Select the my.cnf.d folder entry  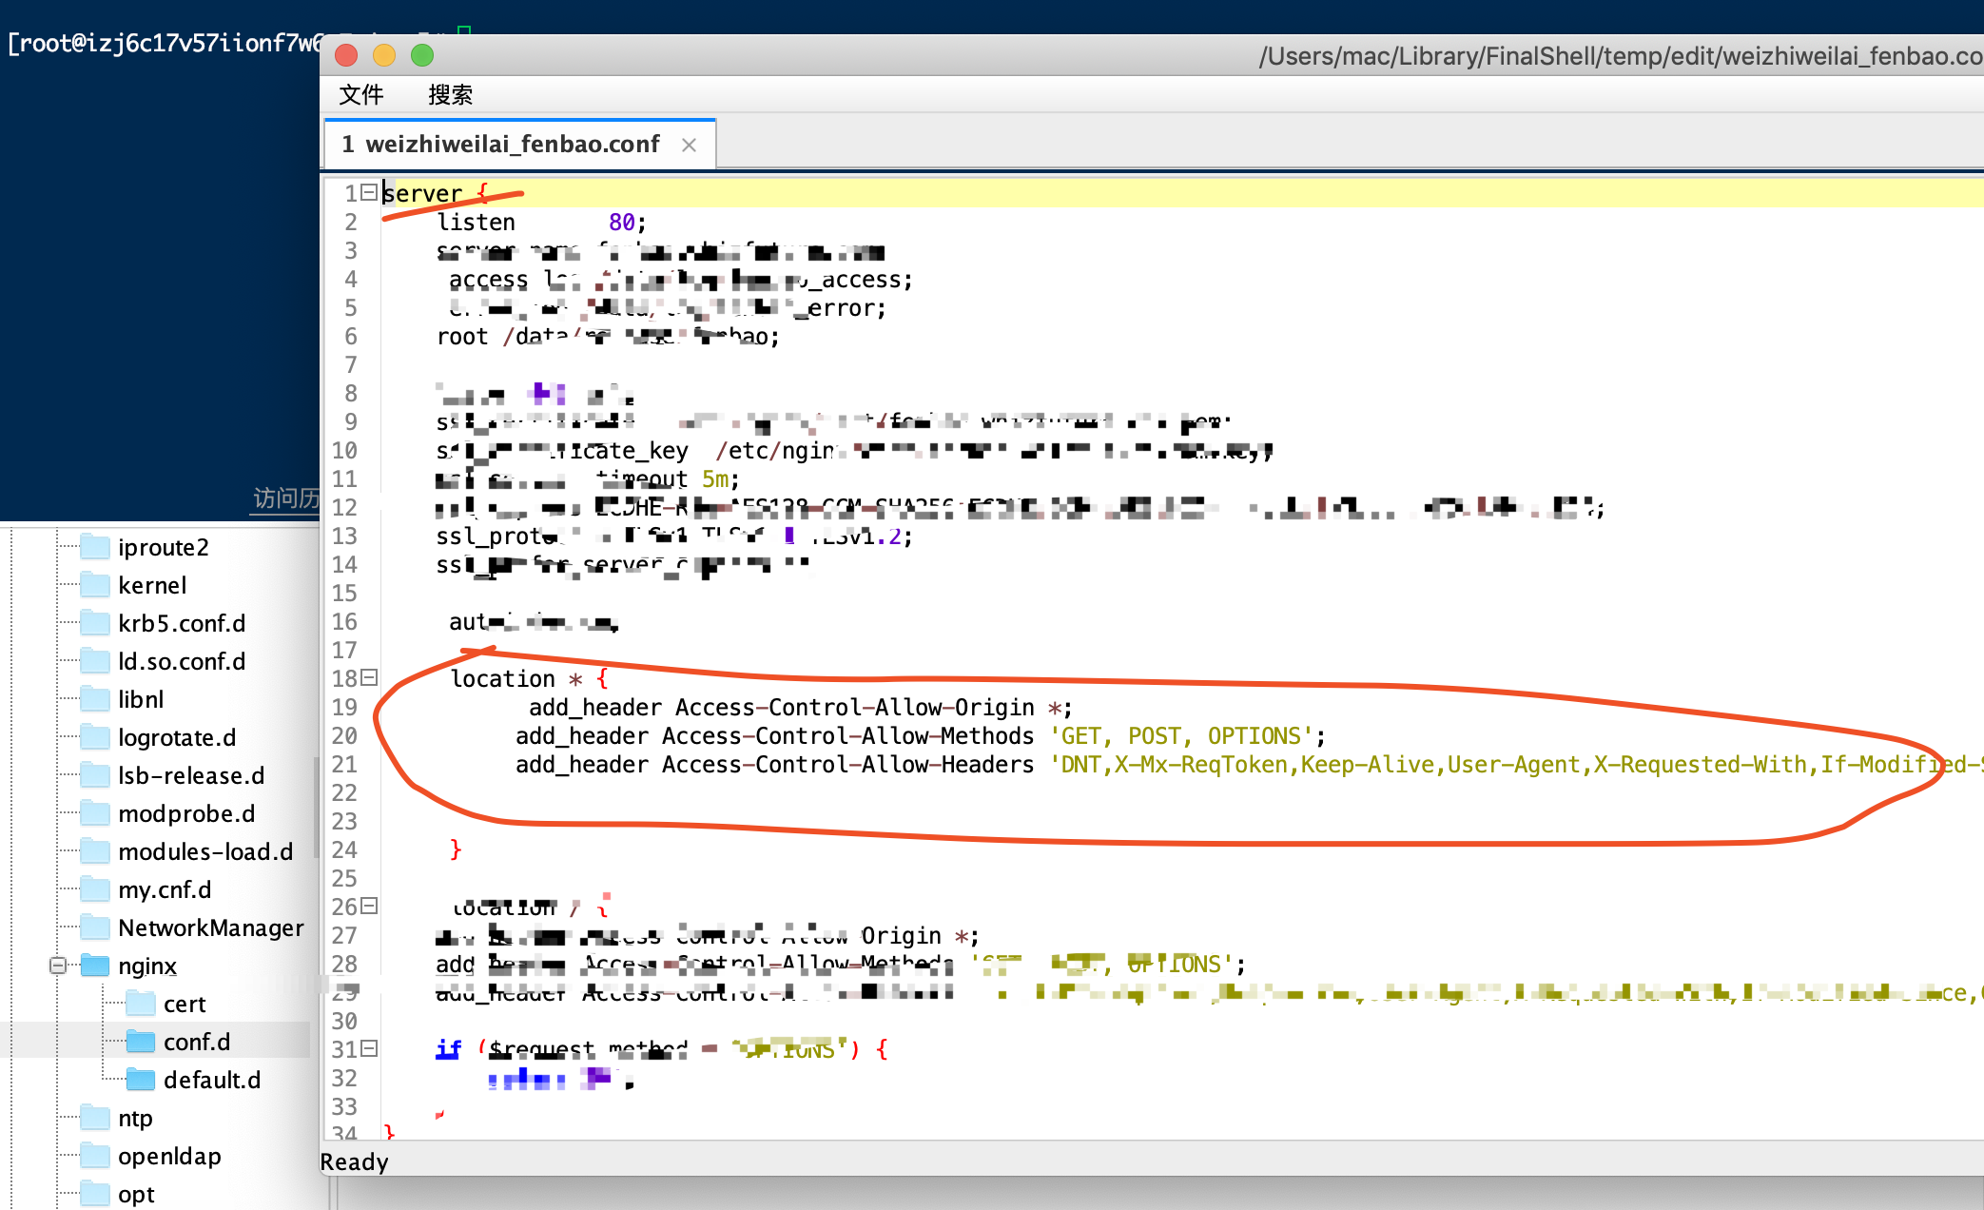coord(165,889)
